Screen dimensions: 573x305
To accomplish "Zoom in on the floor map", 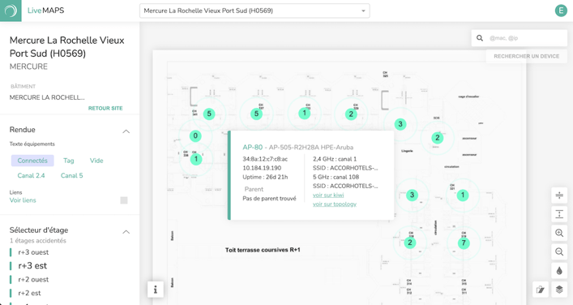I will [559, 233].
